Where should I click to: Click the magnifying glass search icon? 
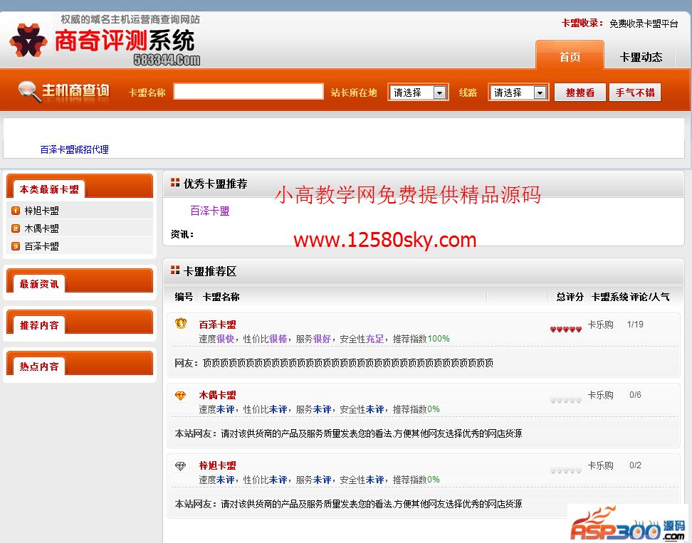click(x=29, y=91)
